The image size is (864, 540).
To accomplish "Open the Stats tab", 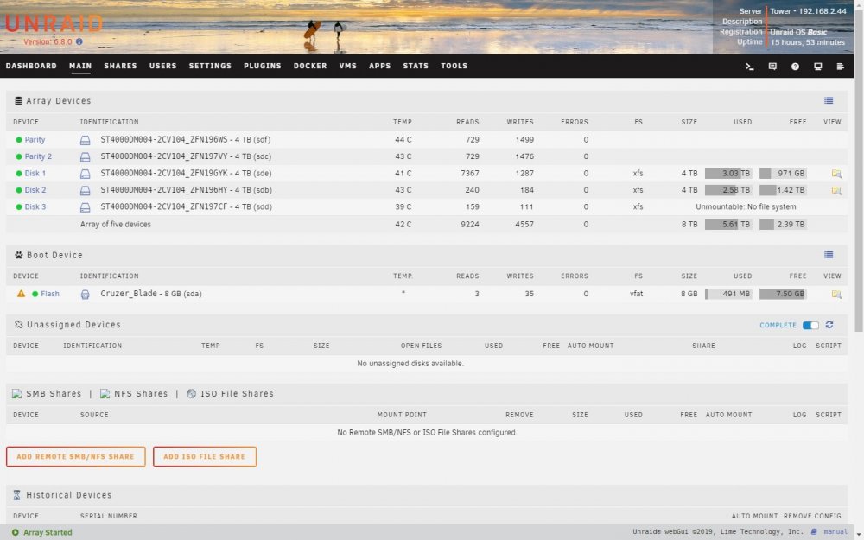I will coord(416,66).
